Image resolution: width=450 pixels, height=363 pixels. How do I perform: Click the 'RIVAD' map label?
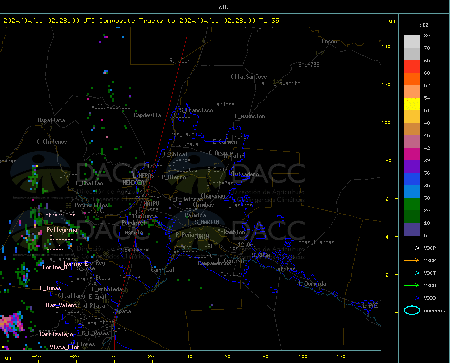tap(206, 246)
